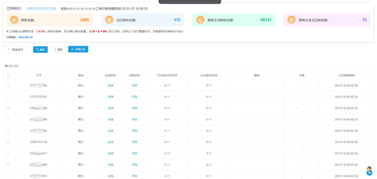Click the mascot icon above the floating menu
This screenshot has width=377, height=179.
coord(369,168)
